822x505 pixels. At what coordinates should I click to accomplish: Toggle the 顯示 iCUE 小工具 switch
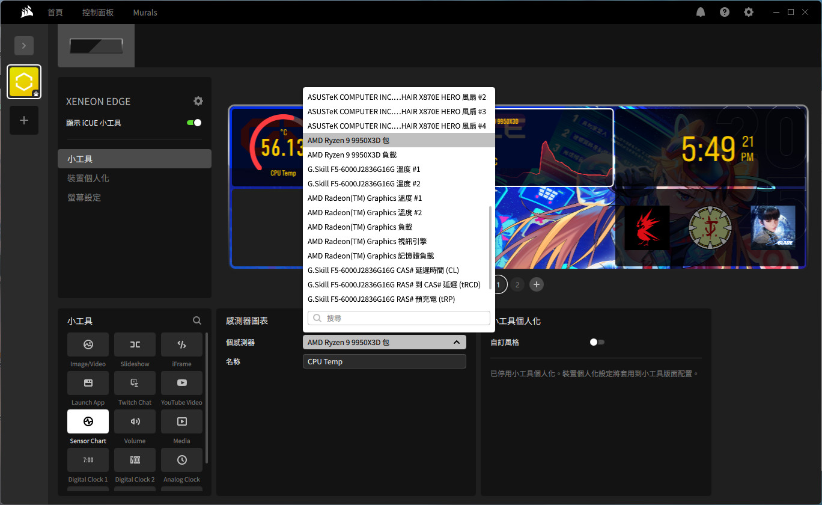pos(194,123)
